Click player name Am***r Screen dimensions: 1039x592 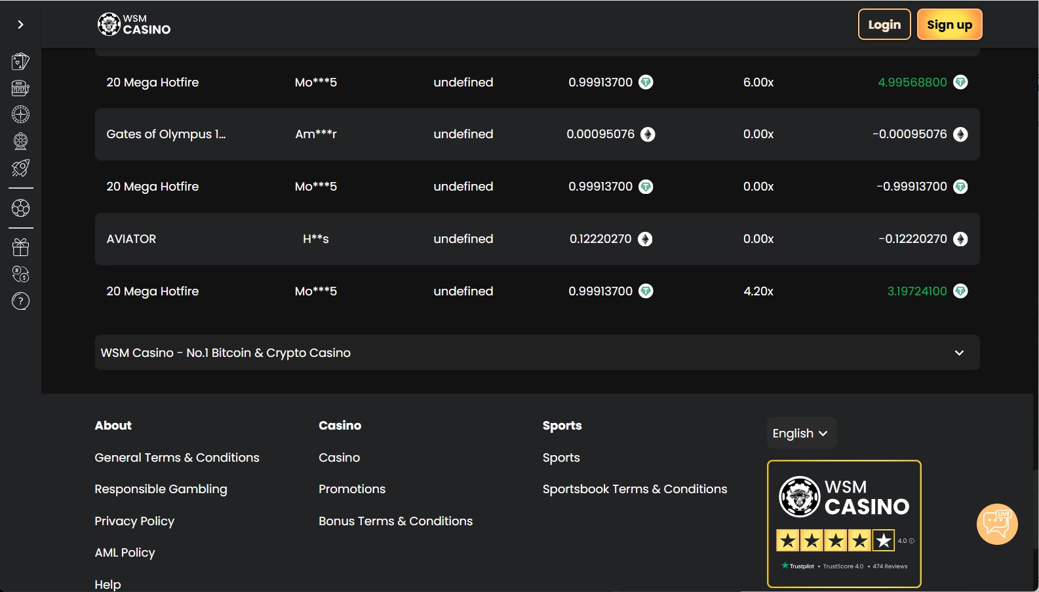click(x=316, y=134)
